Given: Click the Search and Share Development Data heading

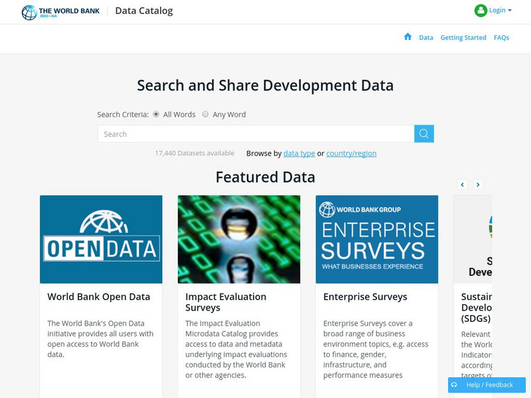Looking at the screenshot, I should click(265, 86).
